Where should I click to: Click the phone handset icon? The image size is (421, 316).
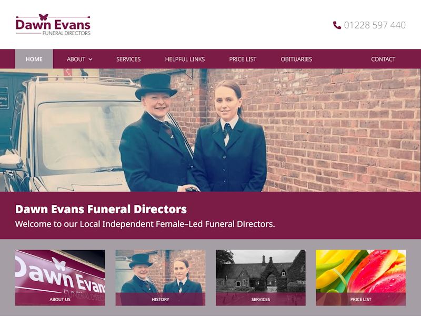click(337, 25)
